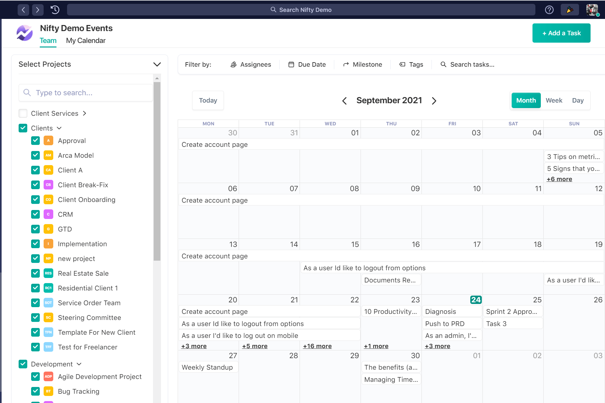Click the Client Onboarding CO icon
This screenshot has width=605, height=403.
click(x=48, y=200)
